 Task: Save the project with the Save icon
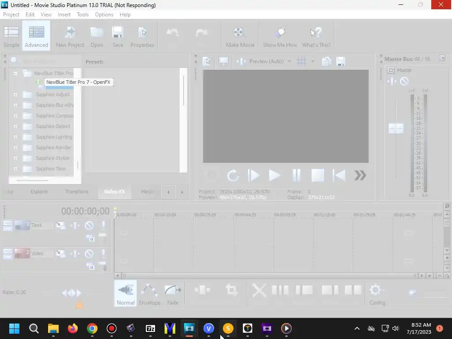(117, 36)
